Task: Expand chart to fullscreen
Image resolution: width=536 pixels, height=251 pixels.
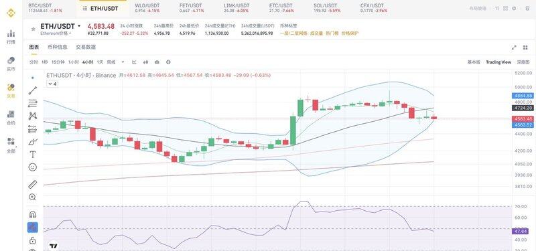Action: click(x=514, y=48)
